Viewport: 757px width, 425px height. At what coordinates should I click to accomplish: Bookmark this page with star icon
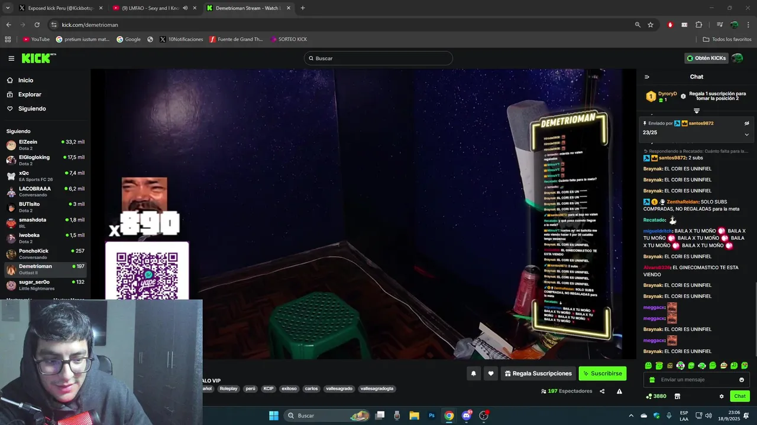651,25
